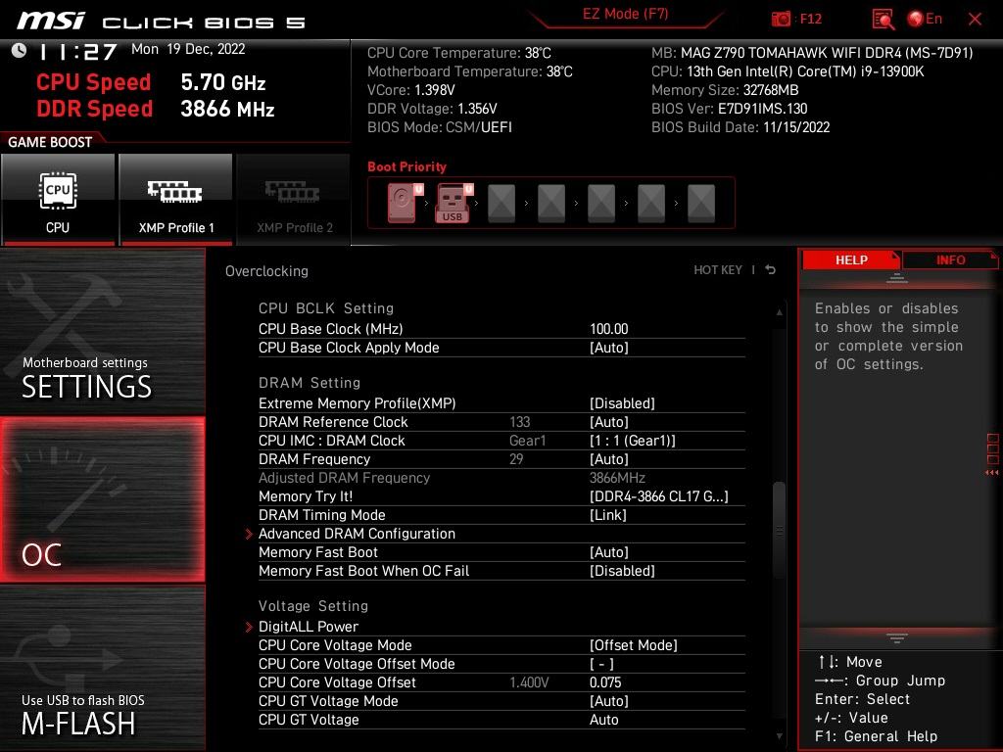The image size is (1003, 752).
Task: Click the DDR Speed 3866 MHz readout
Action: coord(156,109)
